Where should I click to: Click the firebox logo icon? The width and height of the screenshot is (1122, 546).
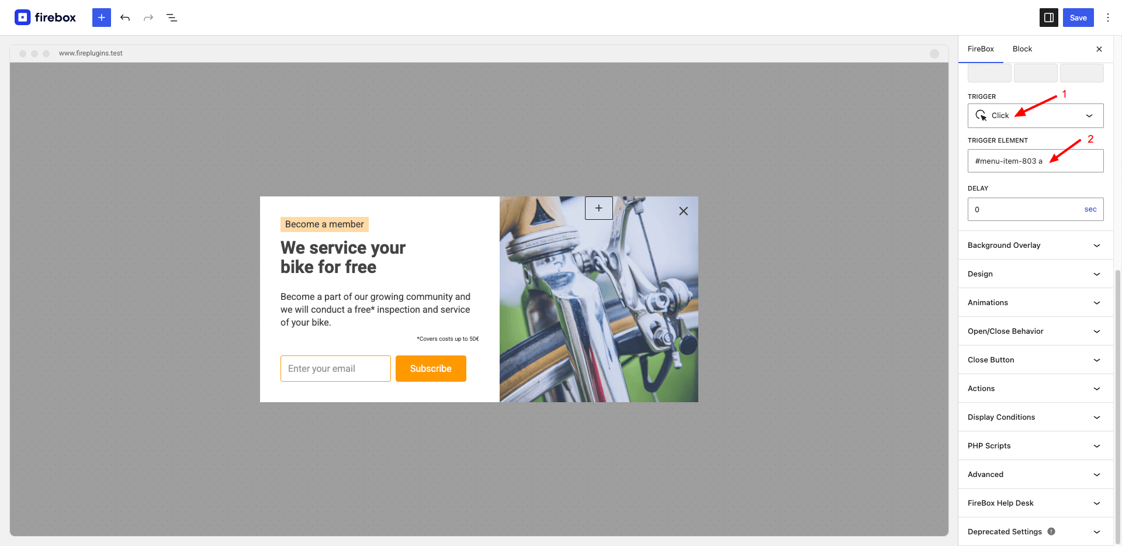(22, 18)
